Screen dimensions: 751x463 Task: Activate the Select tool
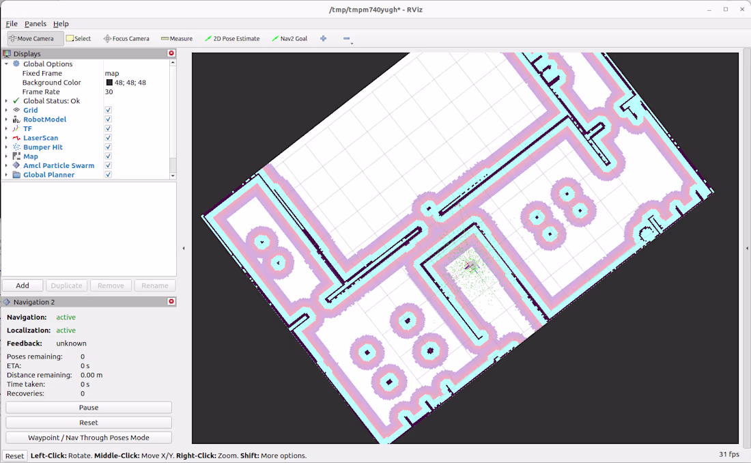coord(79,39)
